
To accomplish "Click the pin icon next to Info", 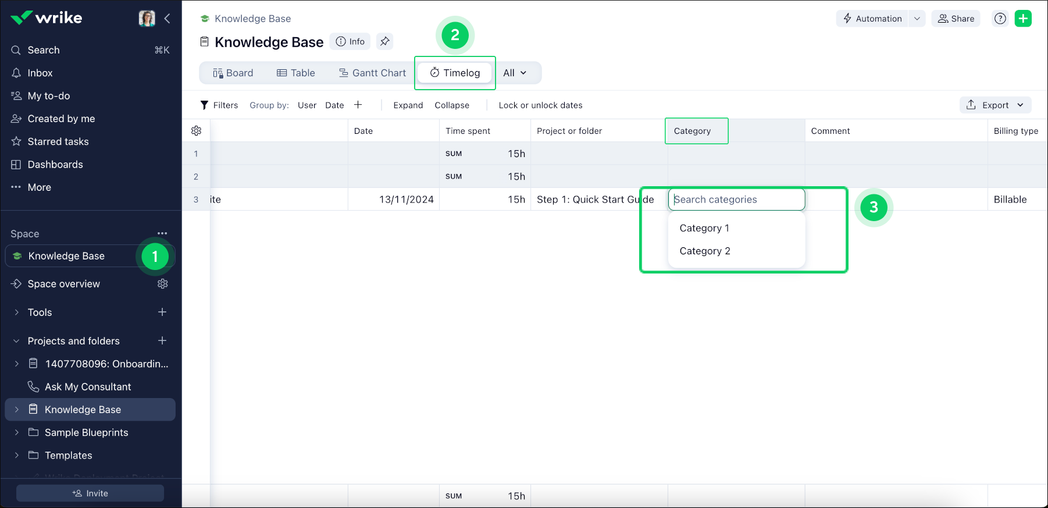I will point(384,41).
